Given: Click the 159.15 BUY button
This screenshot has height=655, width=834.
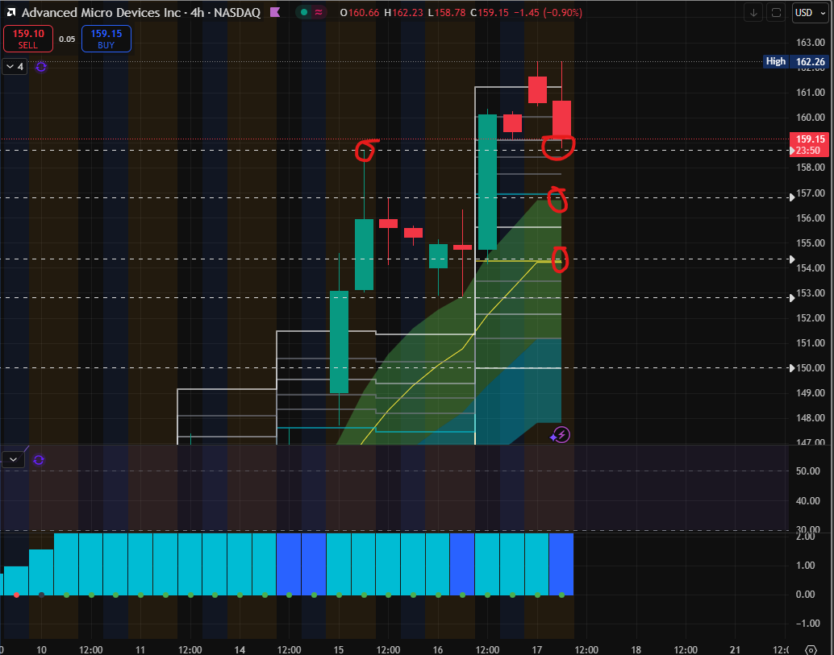Looking at the screenshot, I should 106,39.
